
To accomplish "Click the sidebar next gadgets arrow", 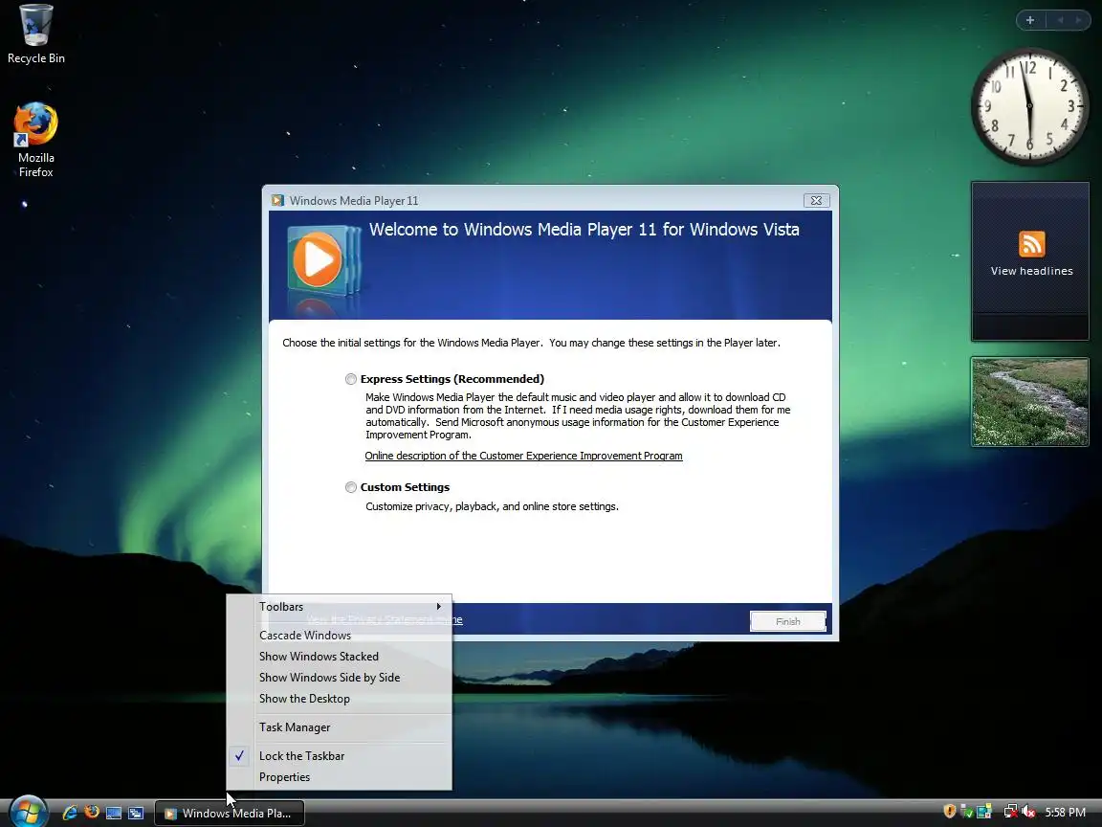I will pos(1078,20).
